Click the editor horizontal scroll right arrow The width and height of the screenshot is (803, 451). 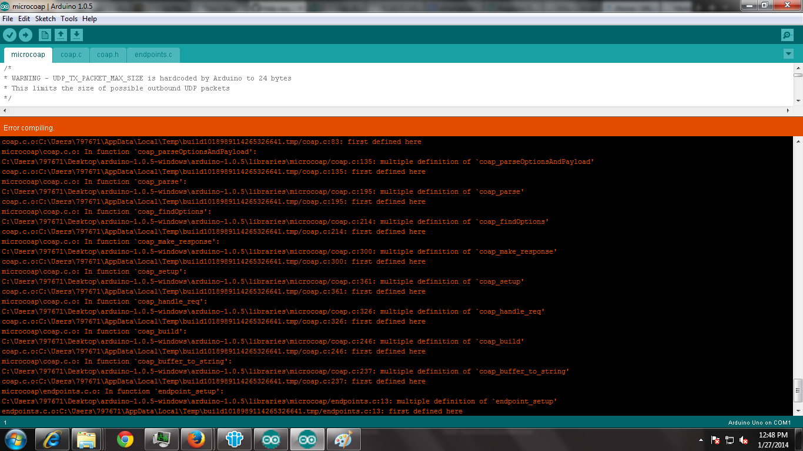click(x=788, y=110)
